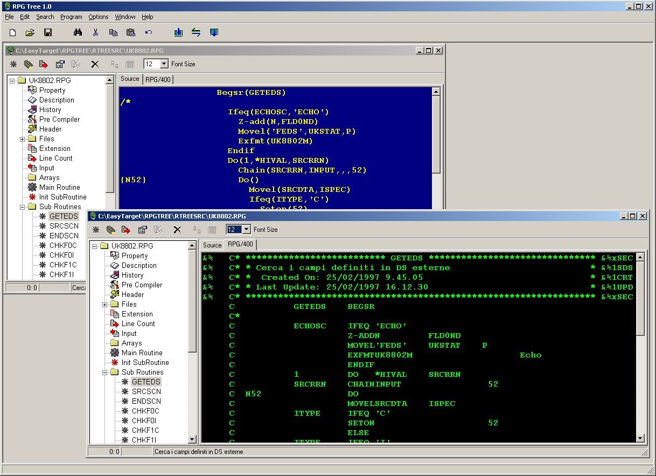Collapse the UK8802.RPG root node in blue-code window
The width and height of the screenshot is (656, 476).
tap(12, 81)
